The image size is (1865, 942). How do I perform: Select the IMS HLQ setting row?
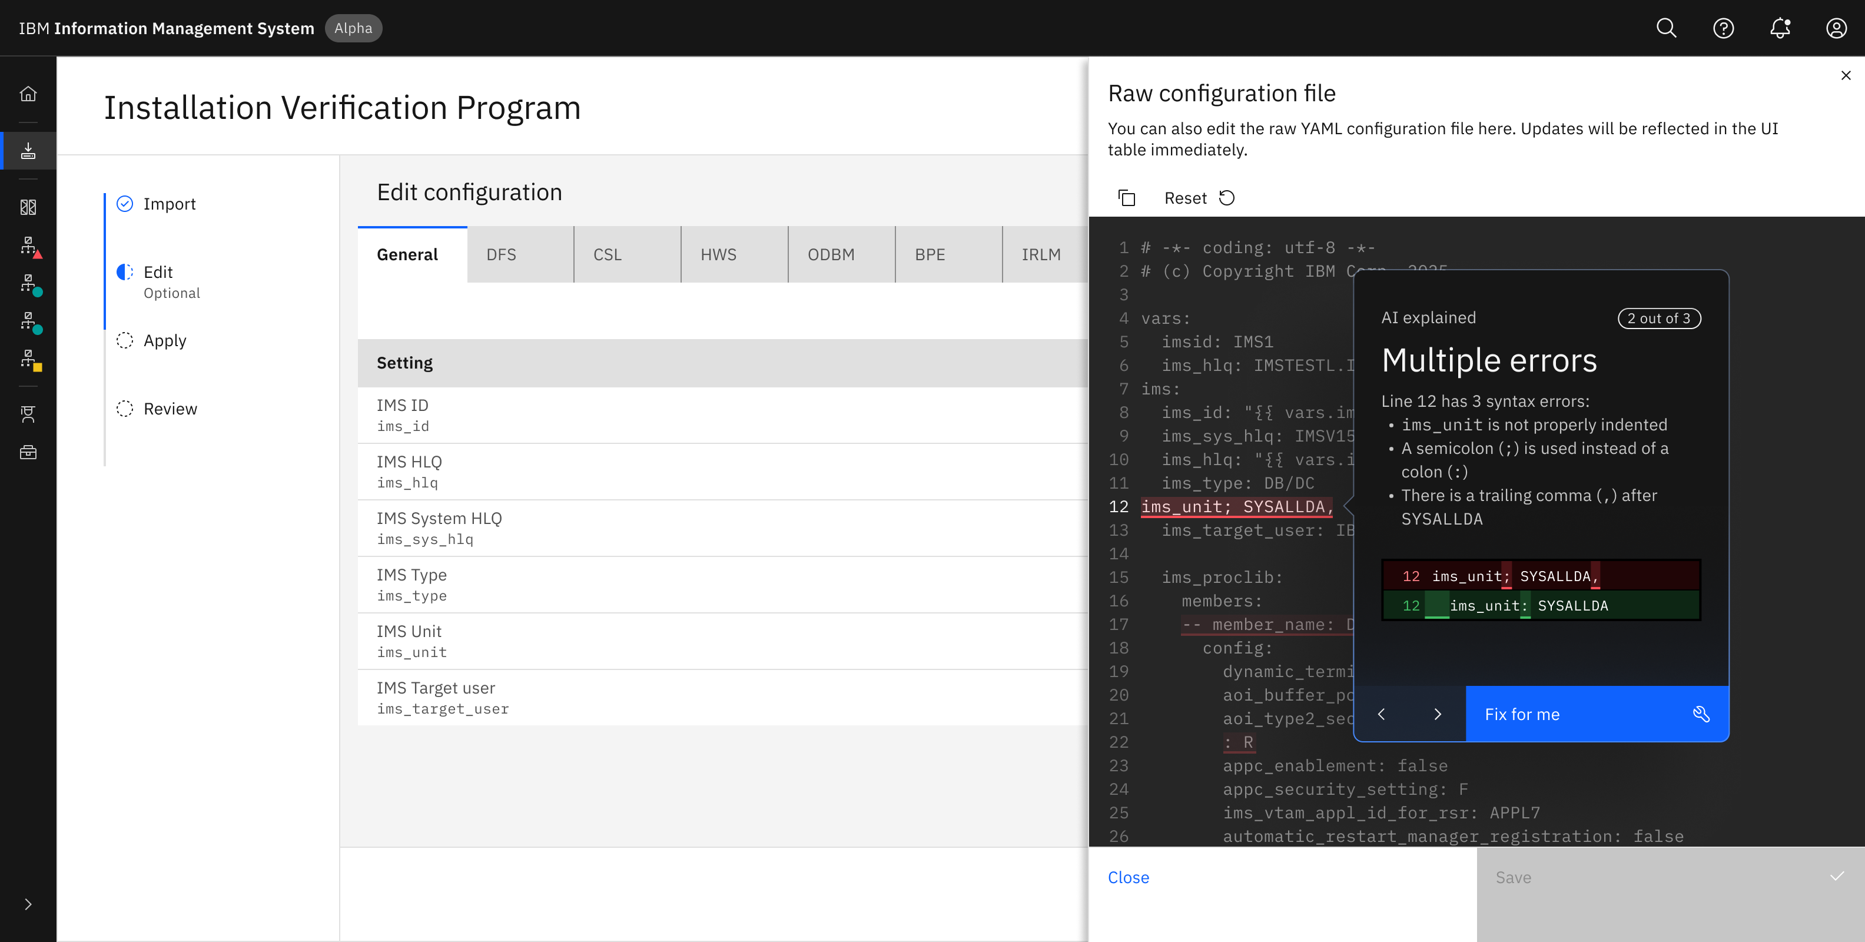pyautogui.click(x=722, y=472)
